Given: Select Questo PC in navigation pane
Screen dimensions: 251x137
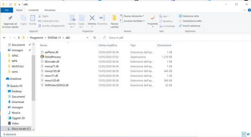Looking at the screenshot, I should pos(16,86).
